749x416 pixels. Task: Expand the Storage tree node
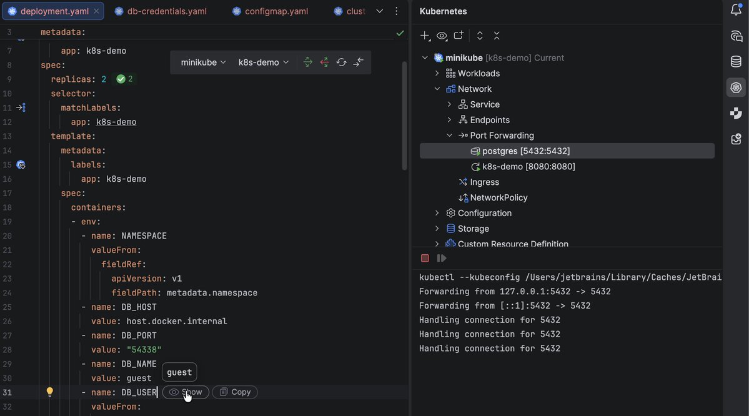[x=437, y=229]
